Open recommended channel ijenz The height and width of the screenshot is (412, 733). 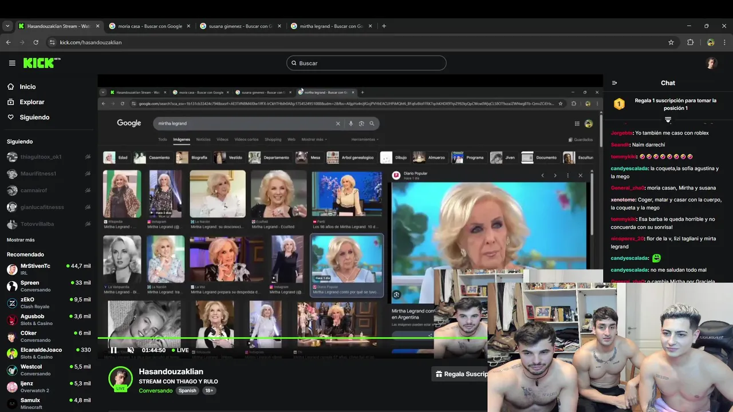[x=48, y=386]
